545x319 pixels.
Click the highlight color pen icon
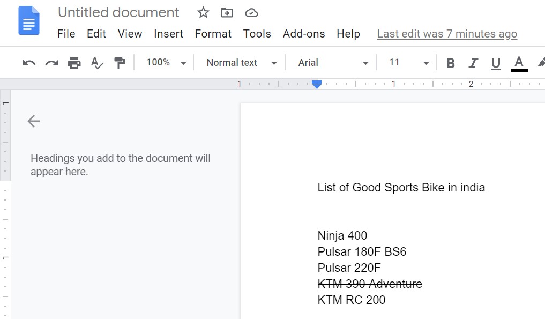542,63
